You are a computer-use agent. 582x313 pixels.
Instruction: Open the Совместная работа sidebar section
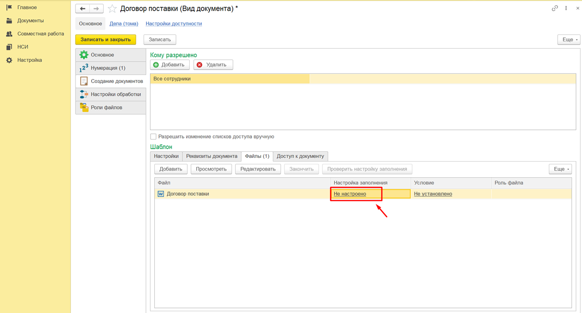click(41, 34)
